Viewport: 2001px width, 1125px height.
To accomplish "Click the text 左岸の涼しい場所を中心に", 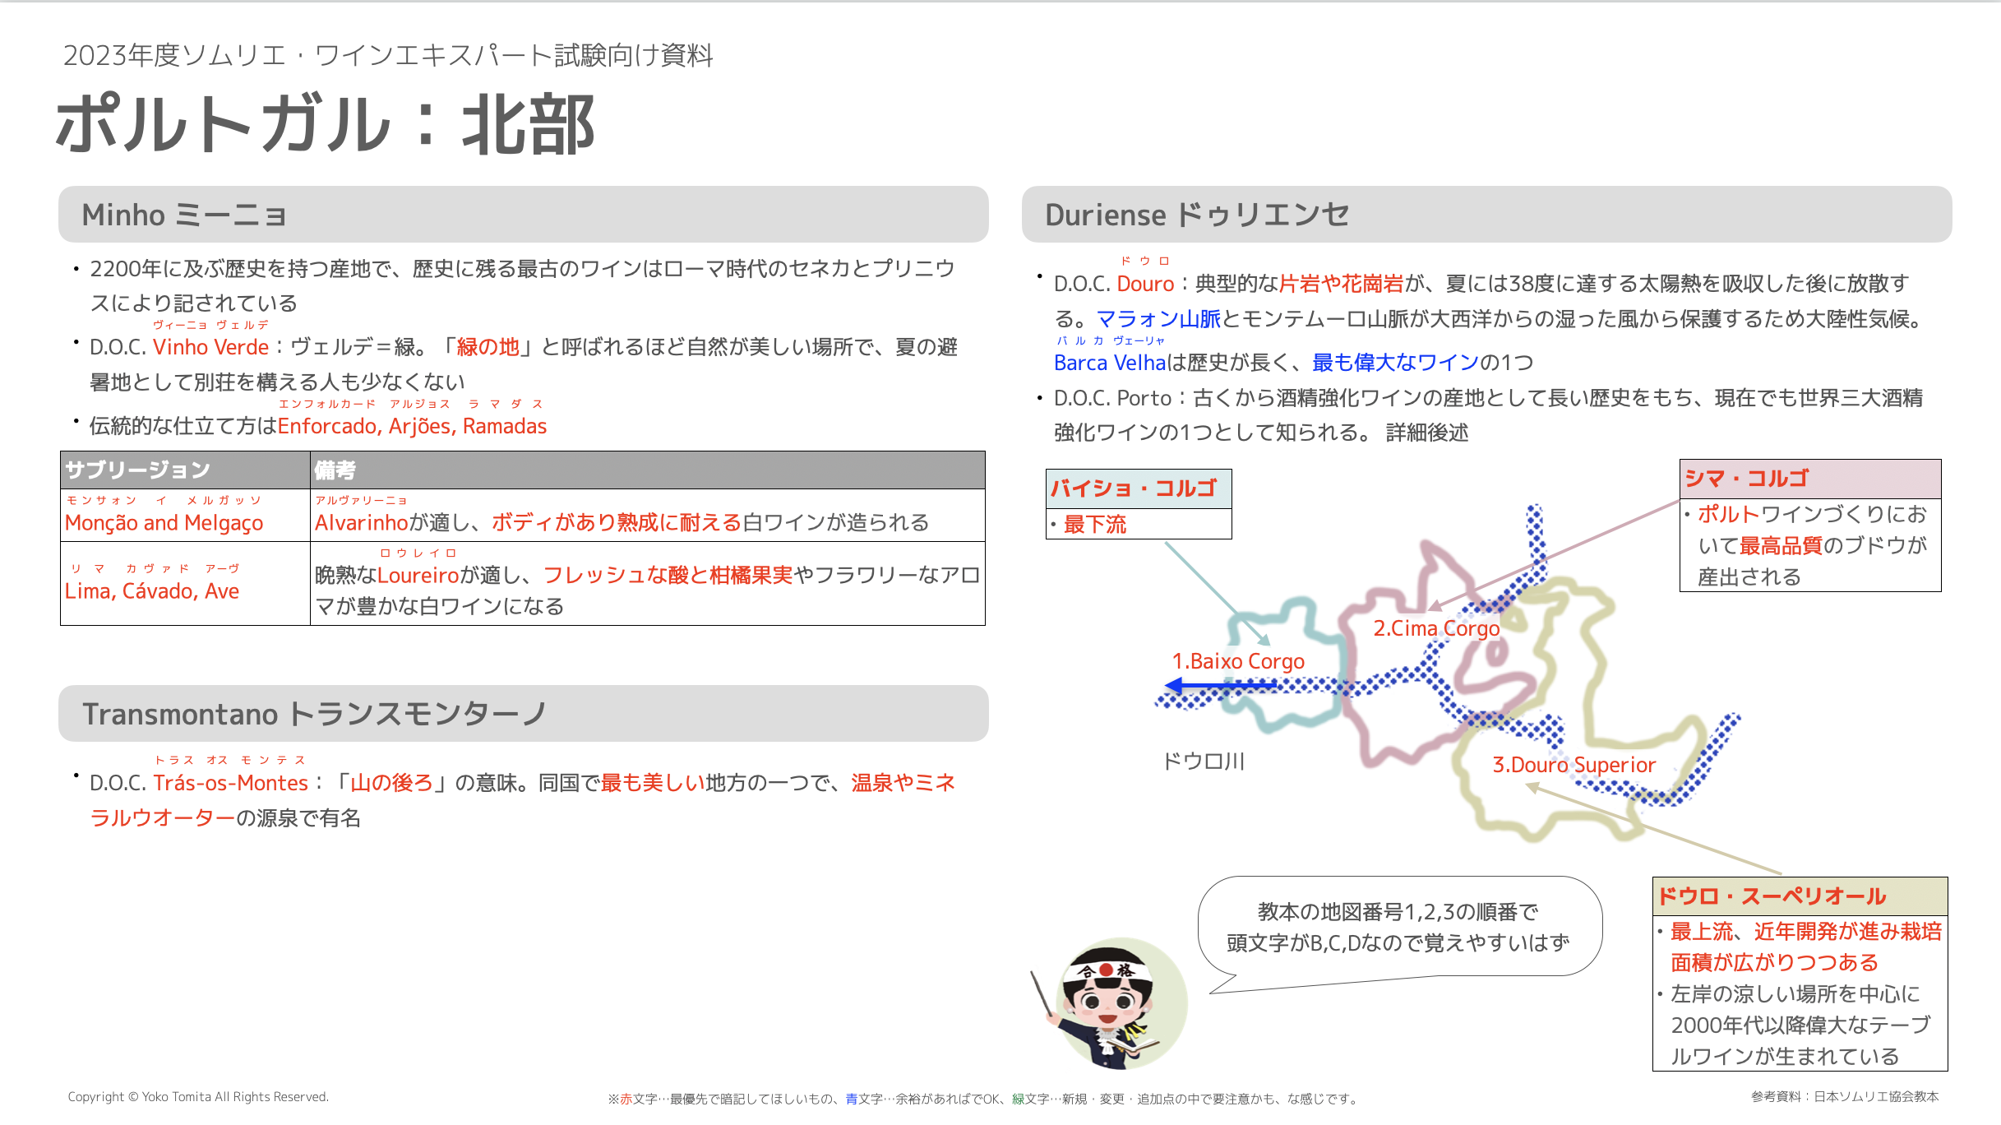I will pyautogui.click(x=1795, y=994).
